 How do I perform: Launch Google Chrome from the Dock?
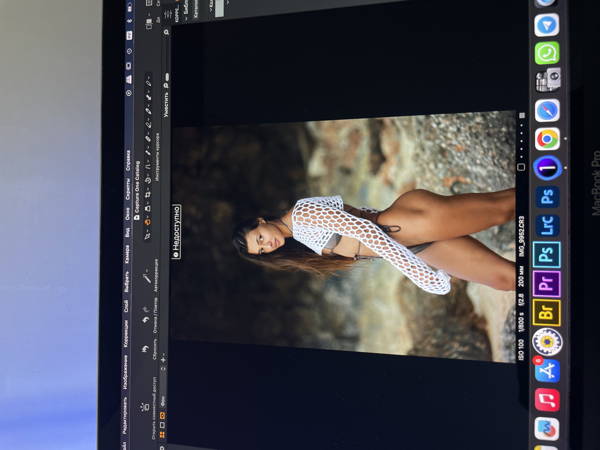click(x=547, y=139)
